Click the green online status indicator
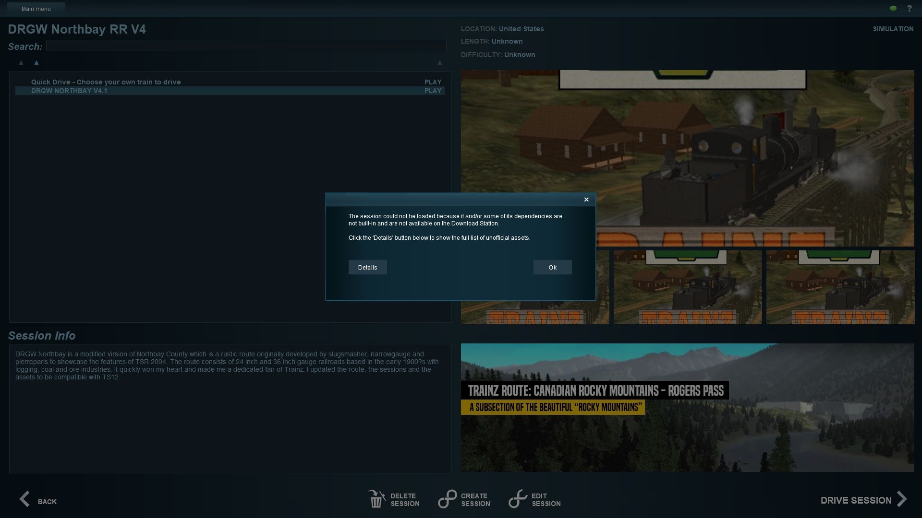The height and width of the screenshot is (518, 922). click(893, 9)
